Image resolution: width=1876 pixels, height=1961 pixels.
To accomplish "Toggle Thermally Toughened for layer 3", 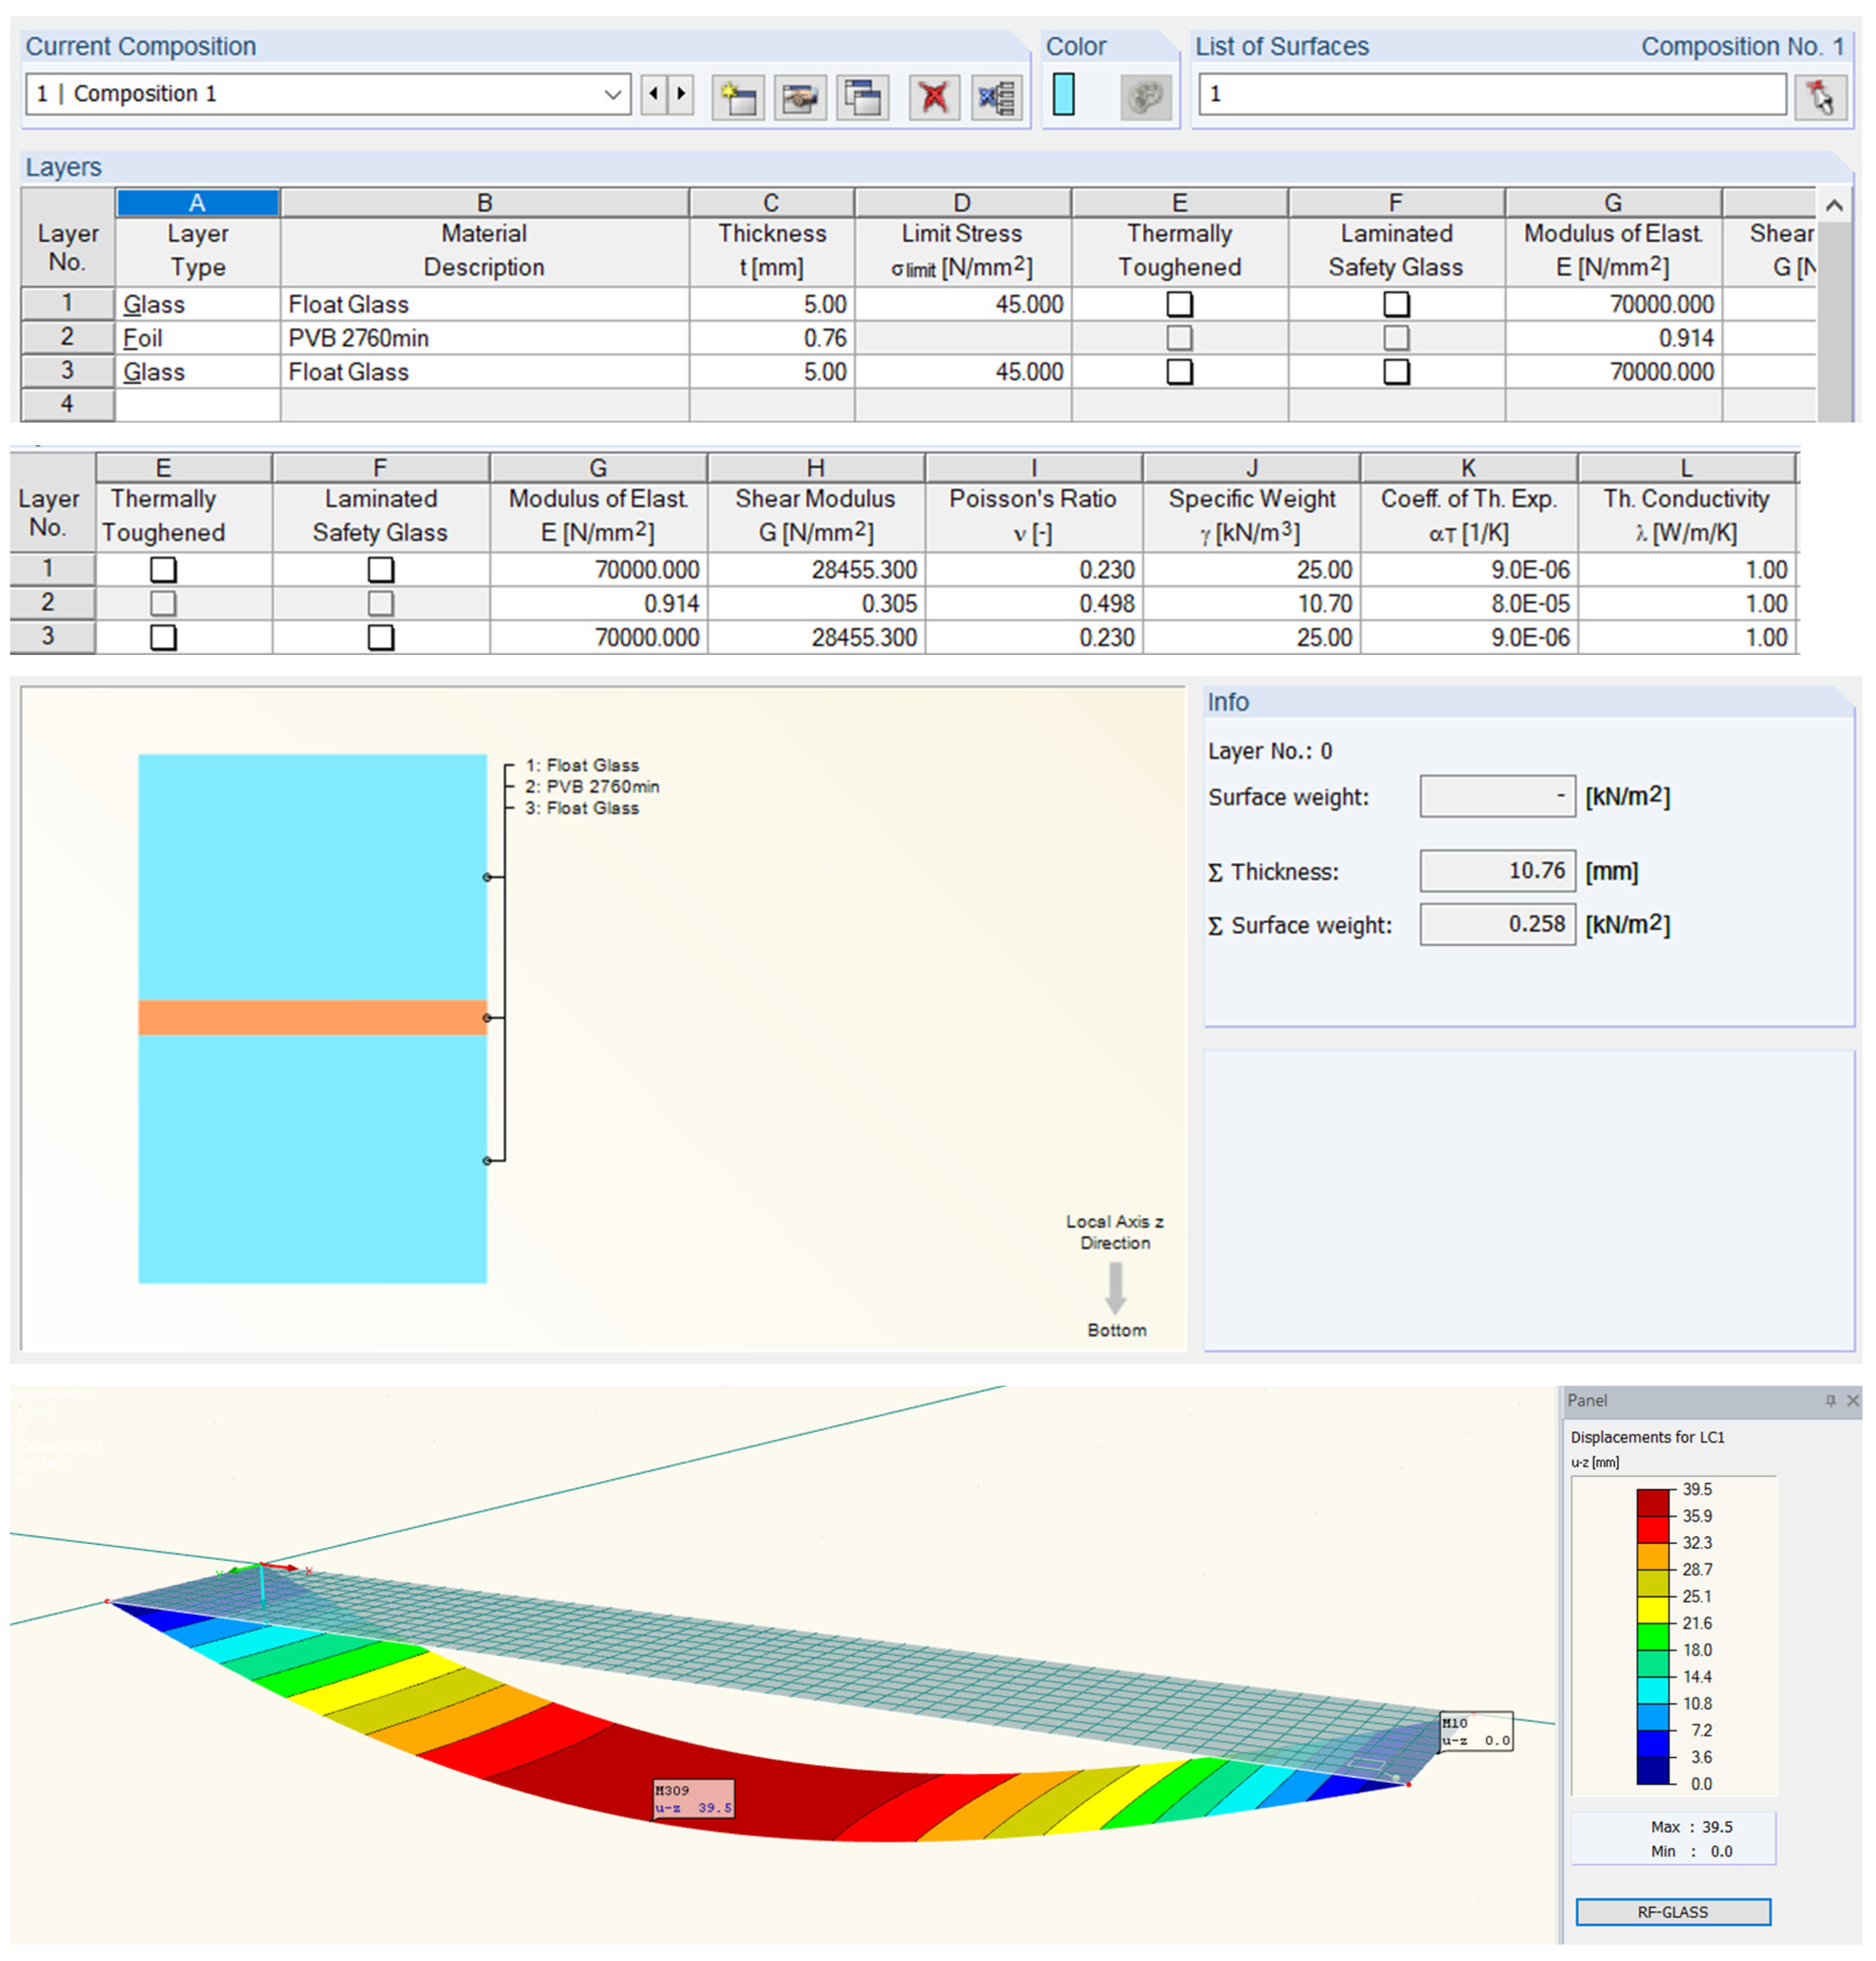I will point(1180,372).
